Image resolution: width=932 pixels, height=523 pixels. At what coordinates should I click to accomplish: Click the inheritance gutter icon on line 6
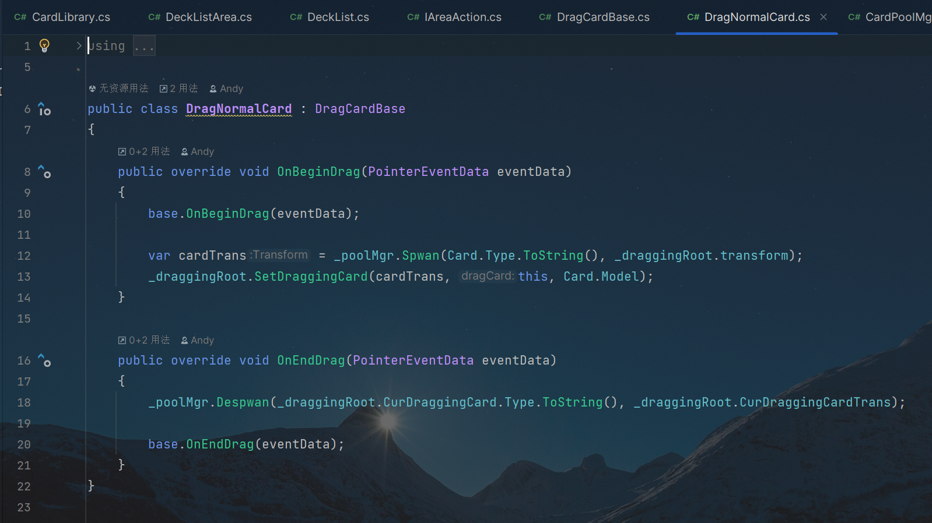[x=44, y=109]
